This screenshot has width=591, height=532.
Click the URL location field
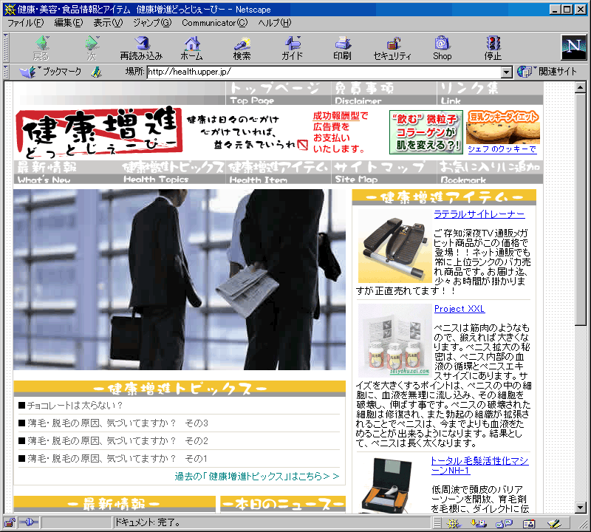click(x=324, y=72)
